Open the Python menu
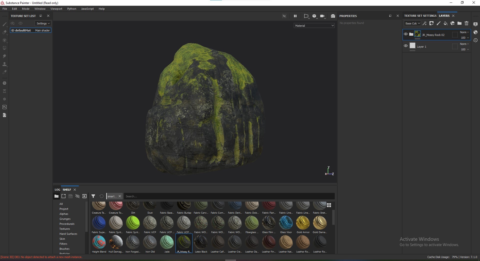The height and width of the screenshot is (261, 480). point(72,8)
